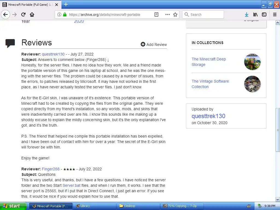Click the Finger288 four-star rating

tap(69, 169)
